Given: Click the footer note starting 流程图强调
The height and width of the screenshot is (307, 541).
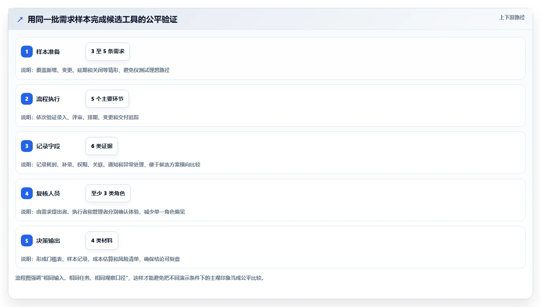Looking at the screenshot, I should pos(140,278).
